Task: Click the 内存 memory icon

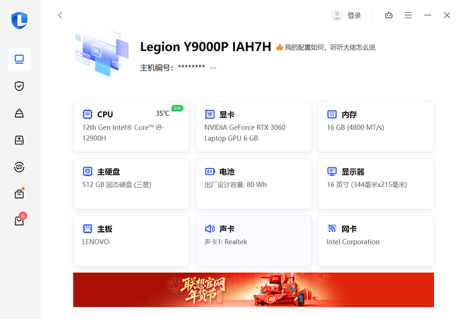Action: [332, 114]
